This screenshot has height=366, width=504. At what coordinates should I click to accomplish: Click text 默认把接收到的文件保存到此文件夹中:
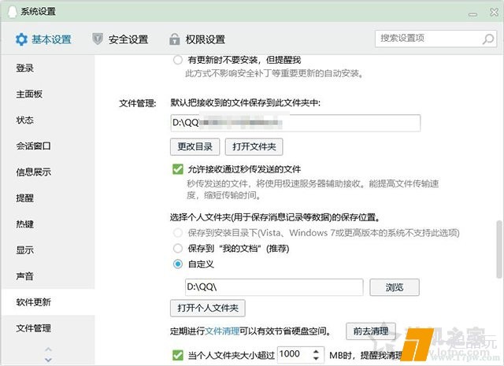pyautogui.click(x=245, y=103)
